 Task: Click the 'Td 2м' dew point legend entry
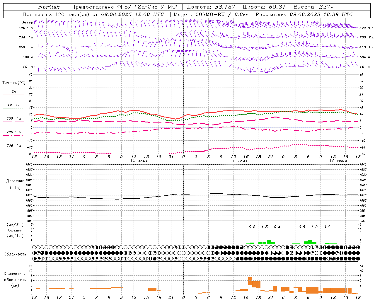tap(14, 105)
